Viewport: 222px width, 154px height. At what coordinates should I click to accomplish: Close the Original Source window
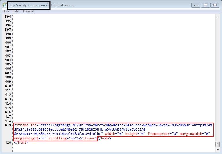point(215,5)
